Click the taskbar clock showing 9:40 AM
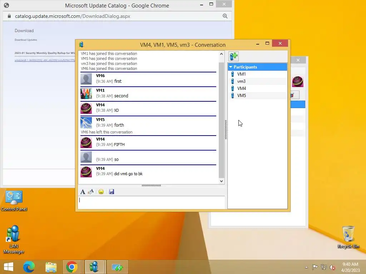Screen dimensions: 366x274 pyautogui.click(x=350, y=267)
